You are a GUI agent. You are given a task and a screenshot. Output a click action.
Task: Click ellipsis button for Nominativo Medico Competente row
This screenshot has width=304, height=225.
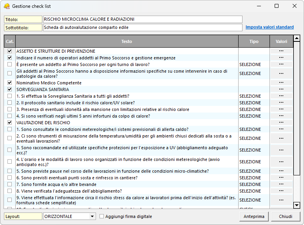pyautogui.click(x=281, y=83)
